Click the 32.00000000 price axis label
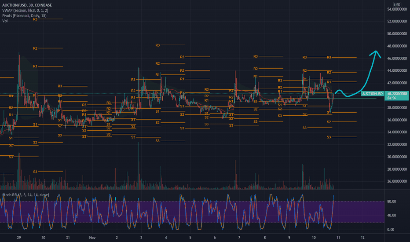This screenshot has height=242, width=410. coord(397,144)
